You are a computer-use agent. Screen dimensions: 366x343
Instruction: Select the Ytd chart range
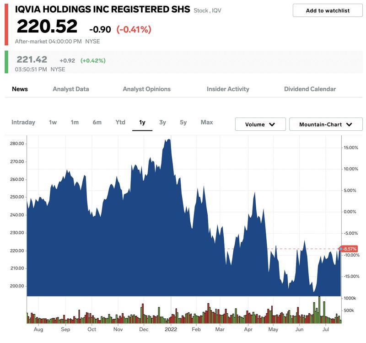pyautogui.click(x=120, y=122)
